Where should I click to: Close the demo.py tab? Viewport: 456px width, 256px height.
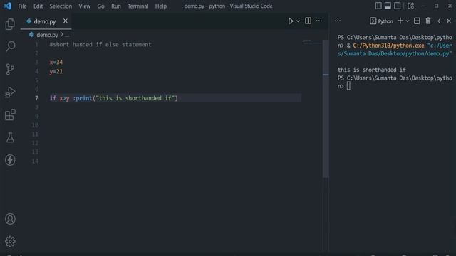click(66, 21)
